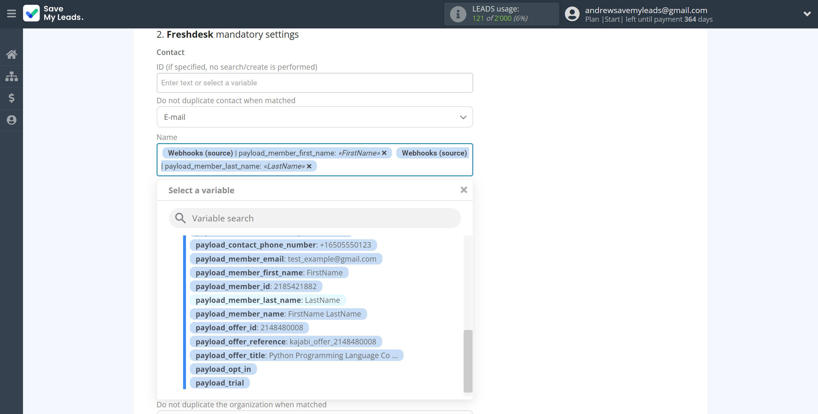
Task: Click the variable search magnifier icon
Action: 181,218
